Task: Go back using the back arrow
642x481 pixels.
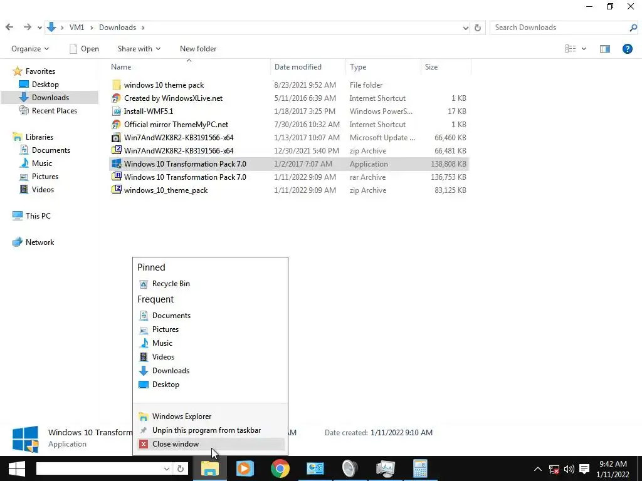Action: coord(9,28)
